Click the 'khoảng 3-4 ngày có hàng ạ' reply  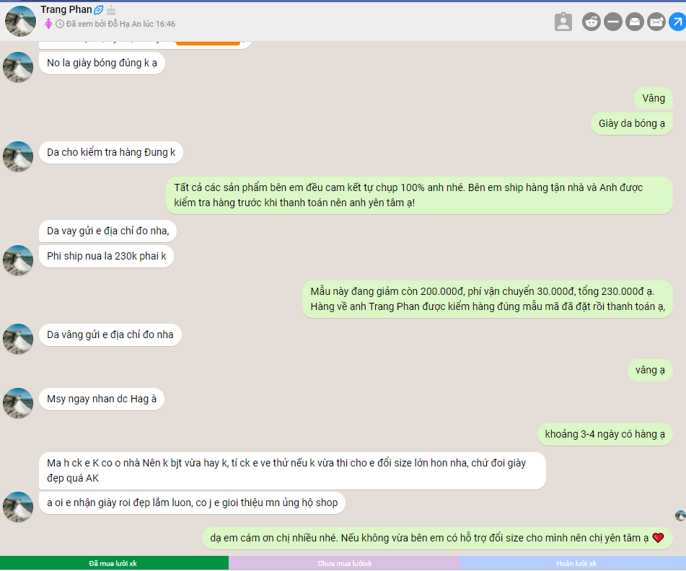click(x=604, y=434)
